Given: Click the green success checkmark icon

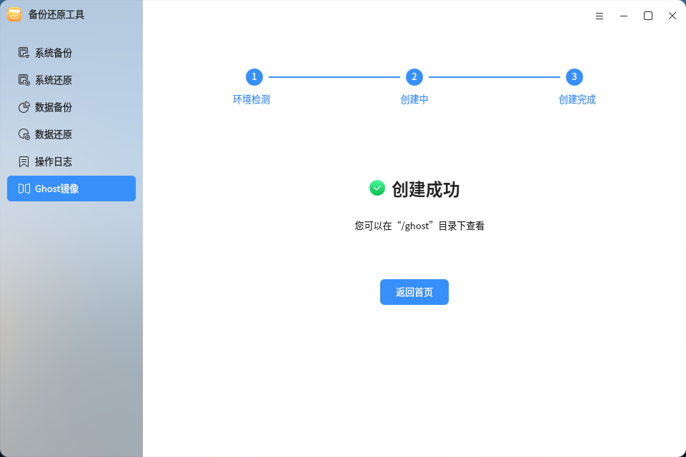Looking at the screenshot, I should [377, 188].
